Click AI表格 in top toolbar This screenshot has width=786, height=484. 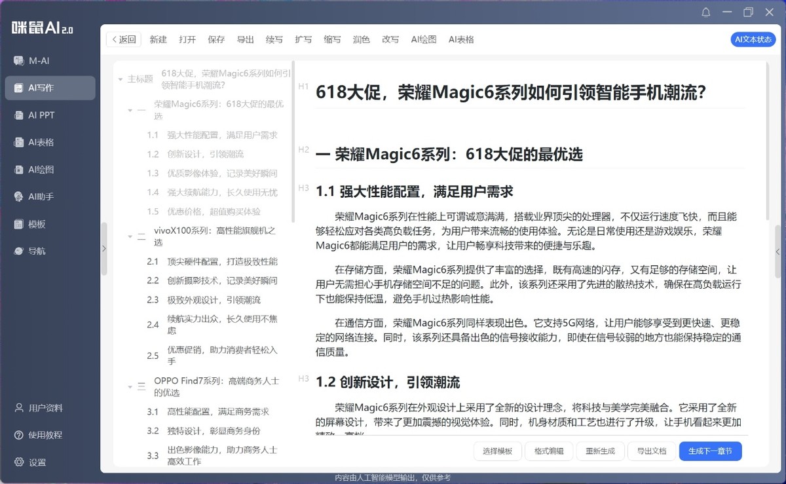coord(461,39)
